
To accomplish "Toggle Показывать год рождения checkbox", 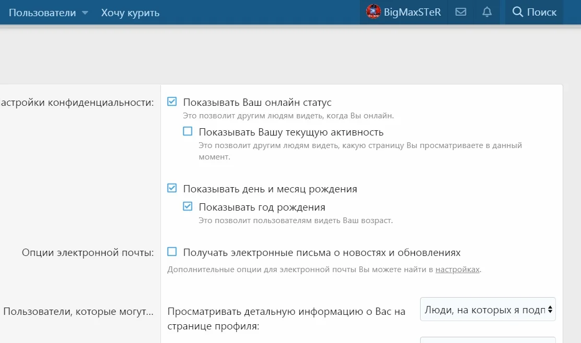I will [188, 207].
